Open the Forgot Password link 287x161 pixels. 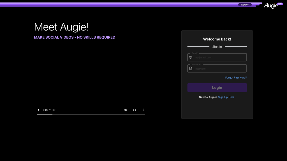click(236, 77)
